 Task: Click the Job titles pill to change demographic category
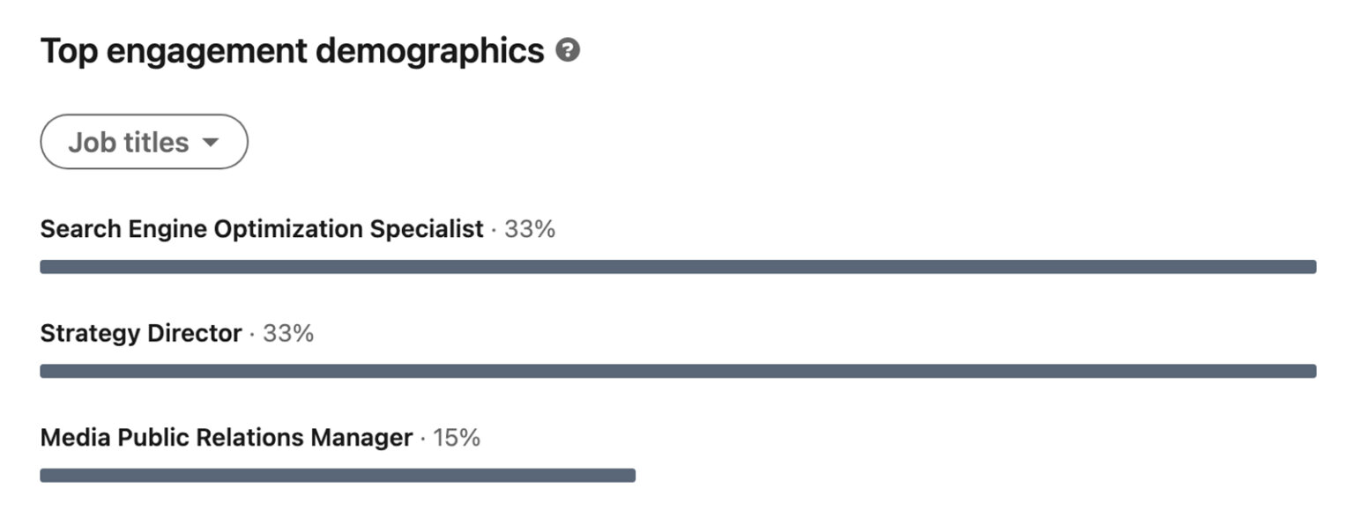click(x=144, y=141)
